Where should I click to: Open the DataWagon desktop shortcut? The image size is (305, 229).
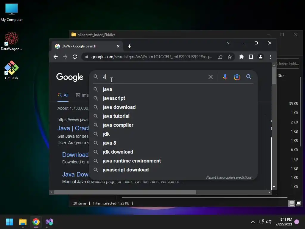click(12, 41)
